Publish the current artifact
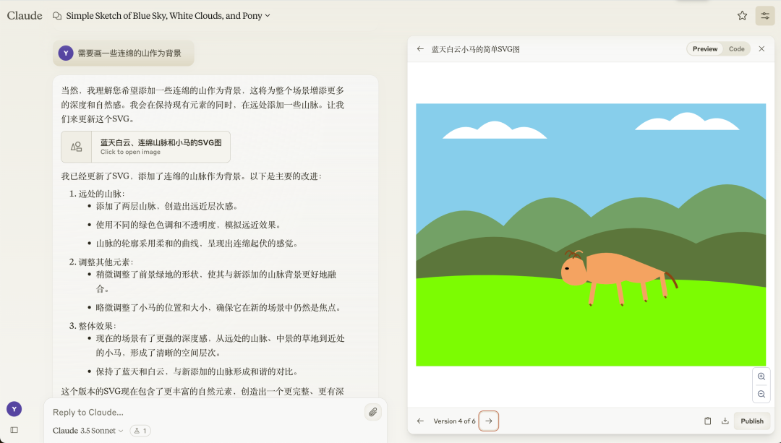The image size is (781, 443). pyautogui.click(x=751, y=421)
